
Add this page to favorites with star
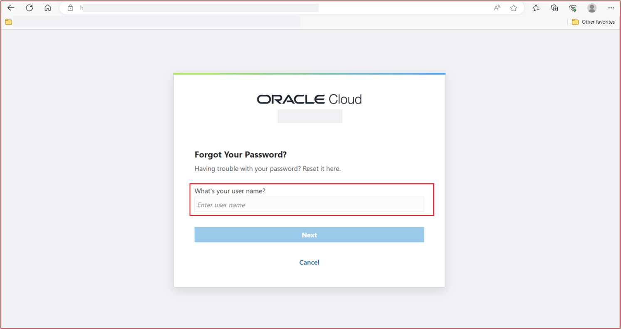point(514,7)
